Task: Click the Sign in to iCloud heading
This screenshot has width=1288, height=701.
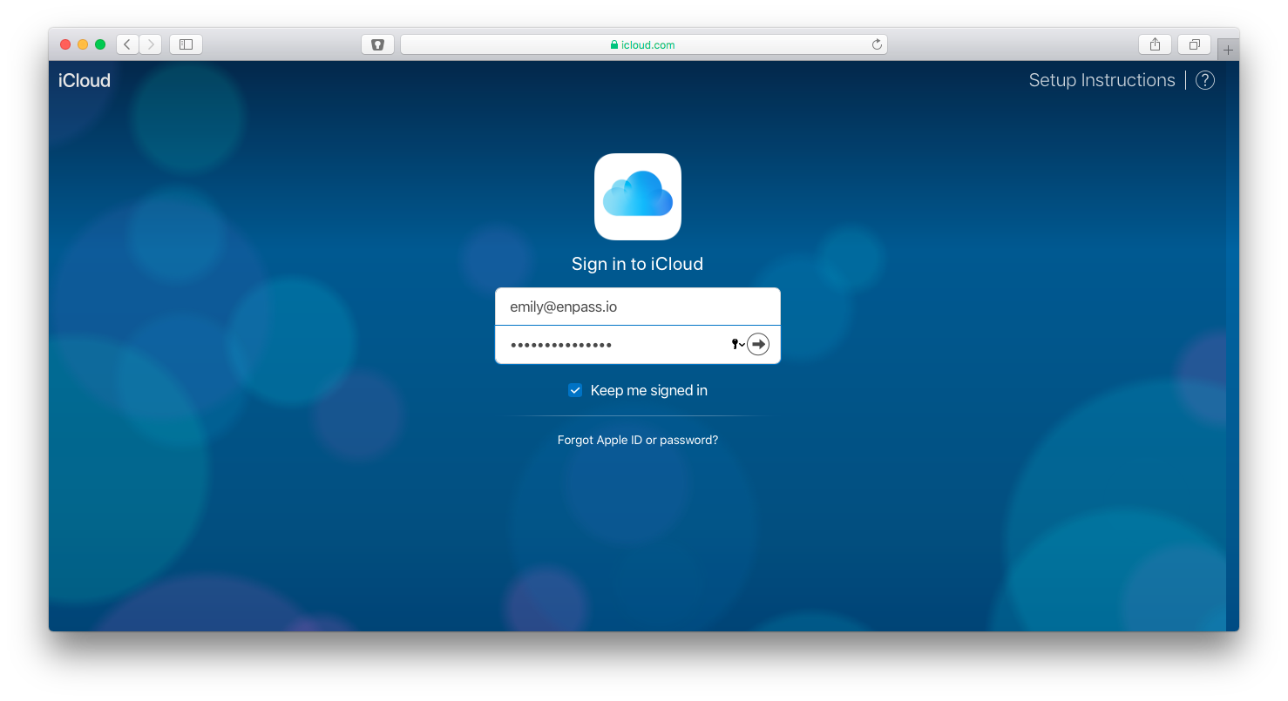Action: click(637, 264)
